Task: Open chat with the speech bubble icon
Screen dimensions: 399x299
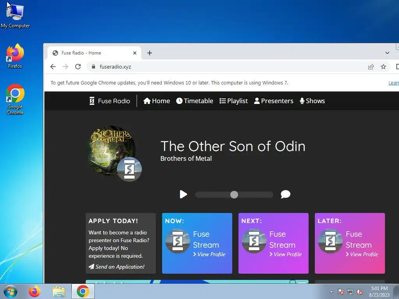Action: coord(286,194)
